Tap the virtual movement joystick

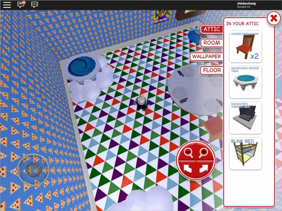point(32,169)
